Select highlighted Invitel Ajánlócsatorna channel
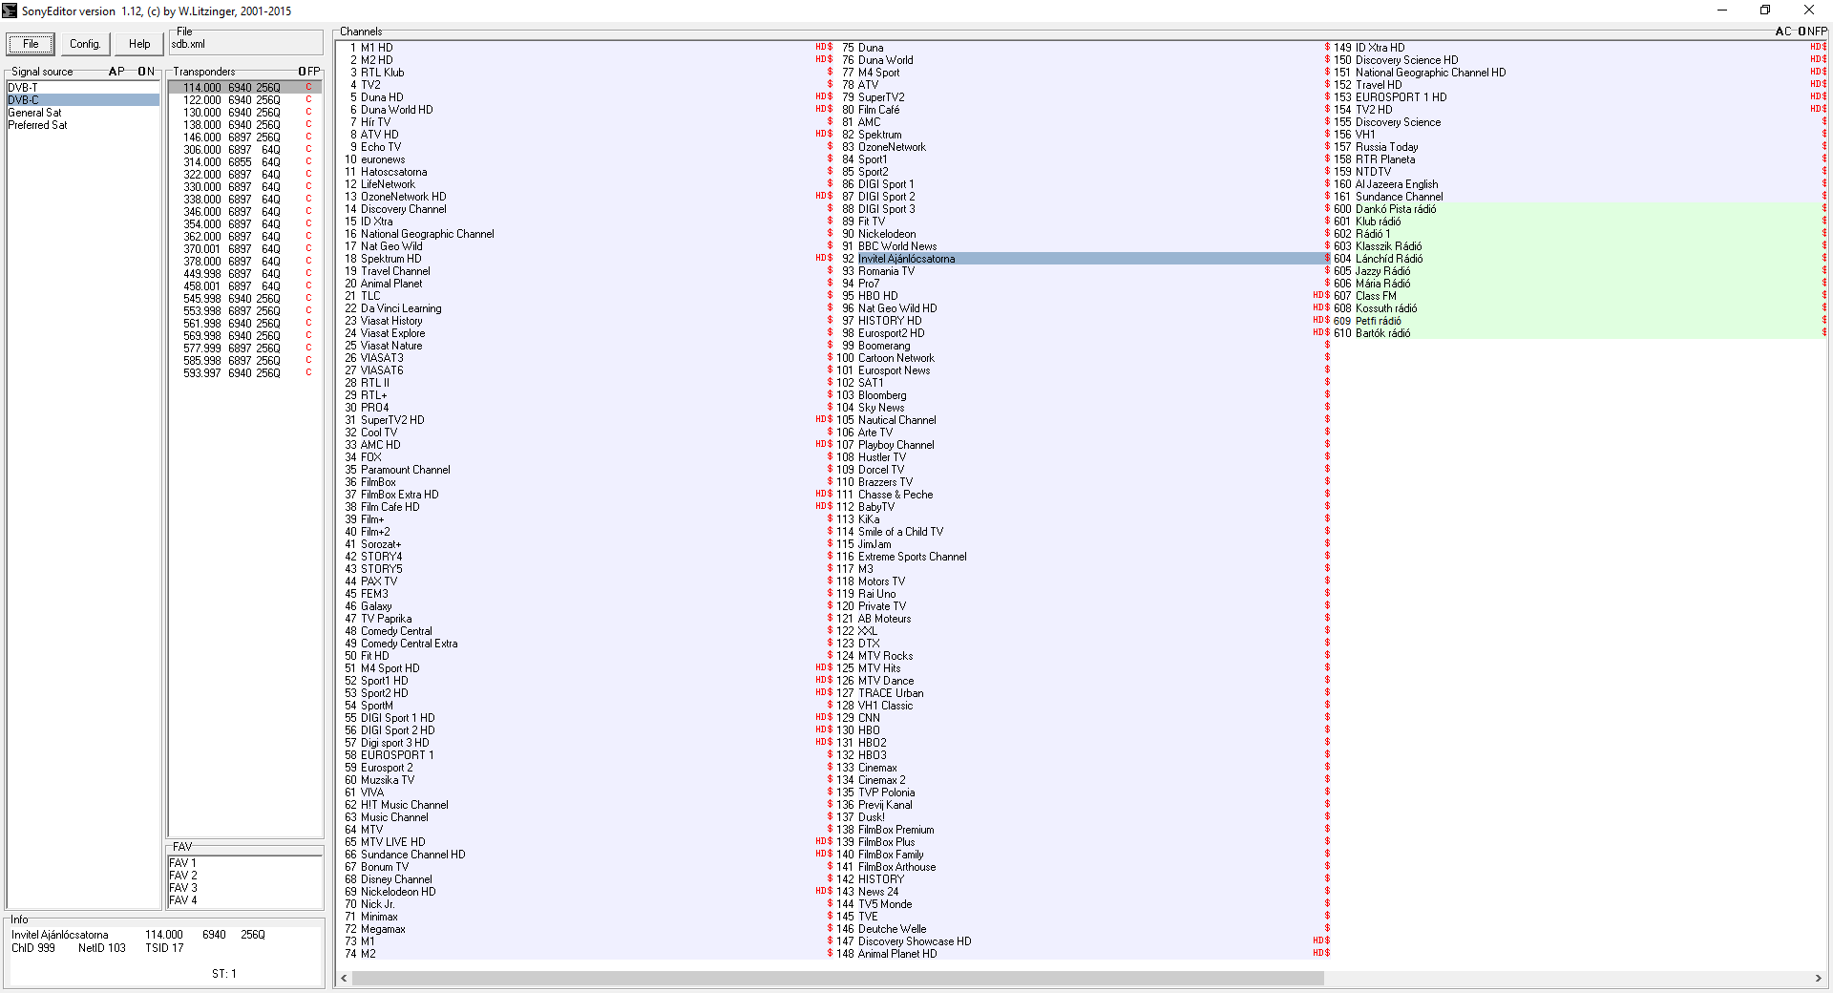Viewport: 1833px width, 993px height. pyautogui.click(x=1083, y=259)
